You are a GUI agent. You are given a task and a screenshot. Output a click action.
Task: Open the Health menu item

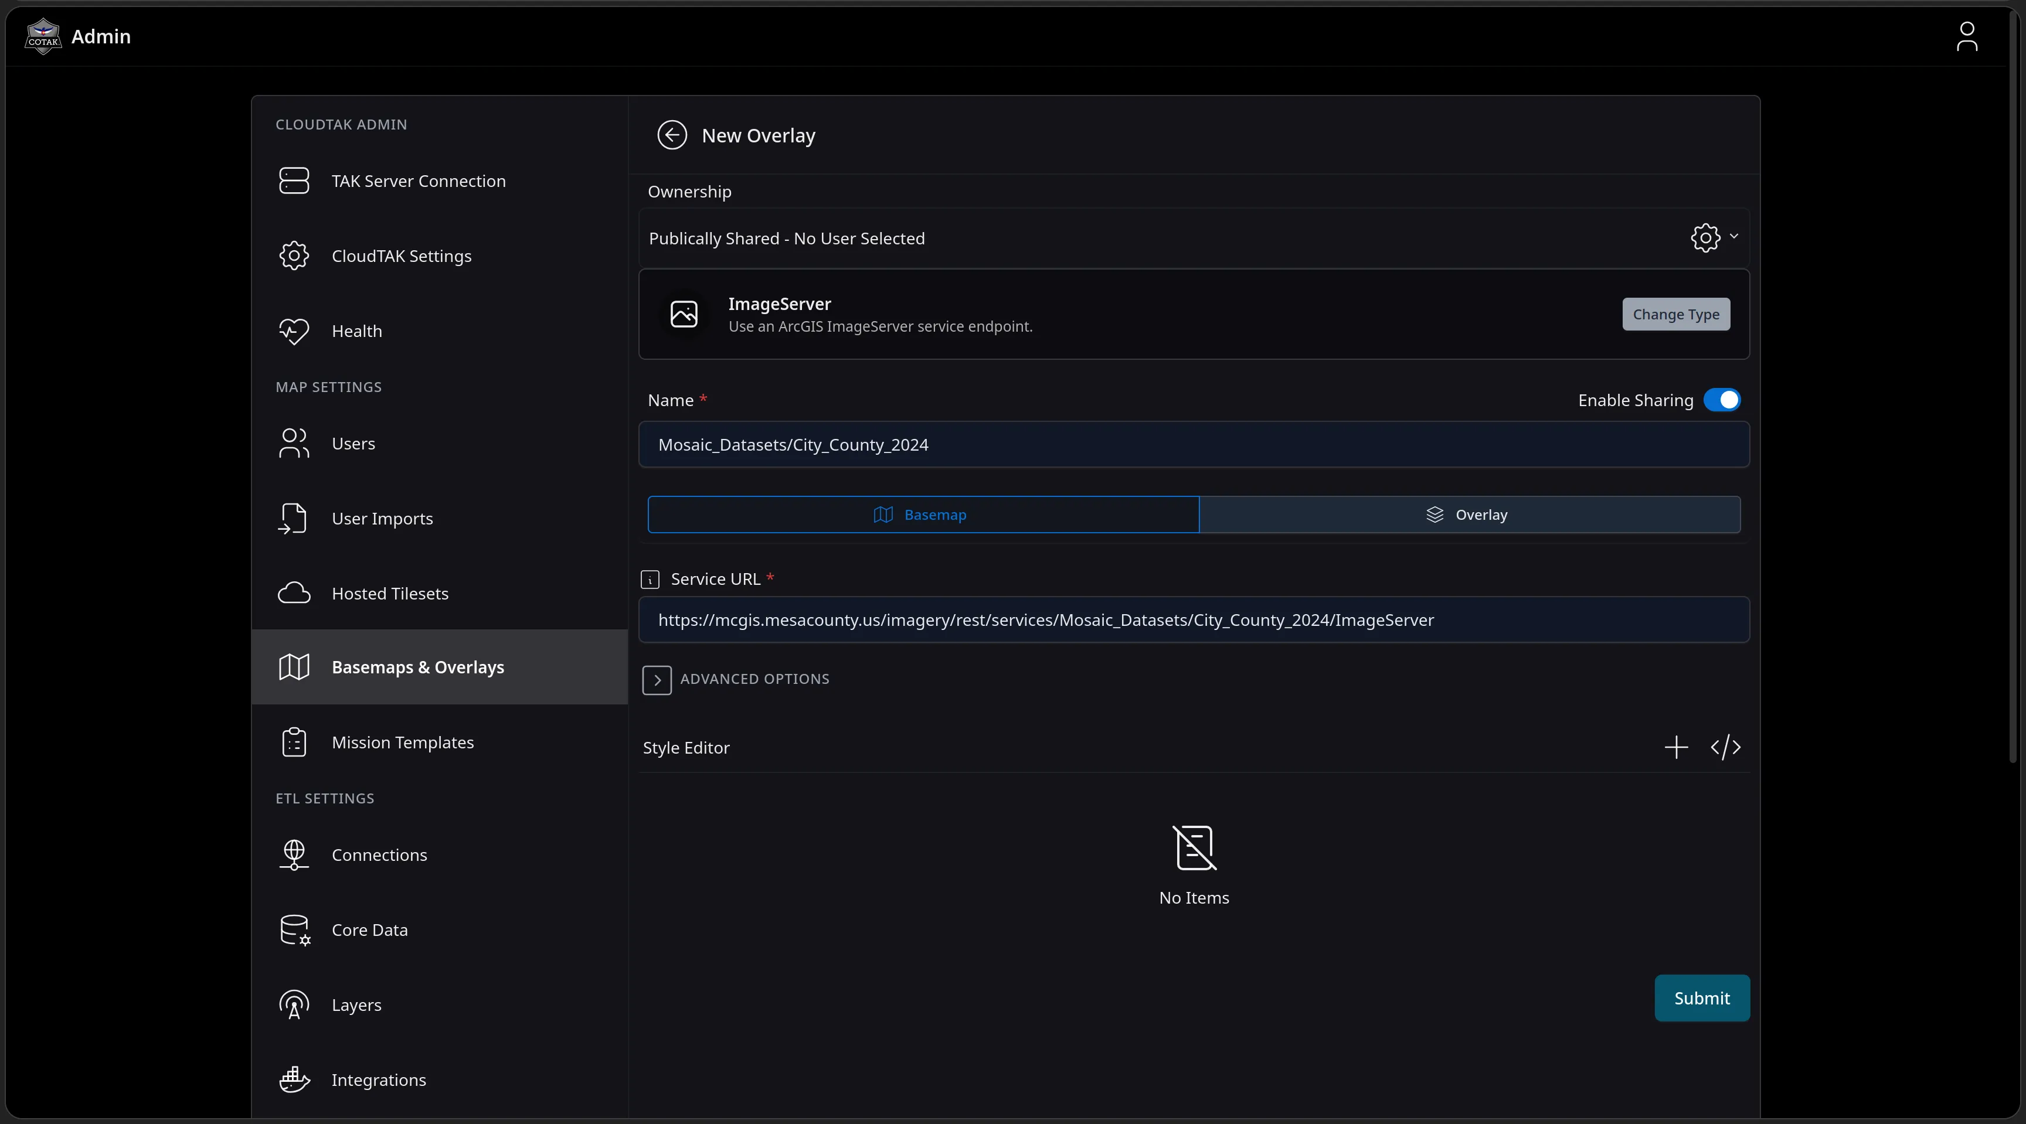pyautogui.click(x=440, y=331)
